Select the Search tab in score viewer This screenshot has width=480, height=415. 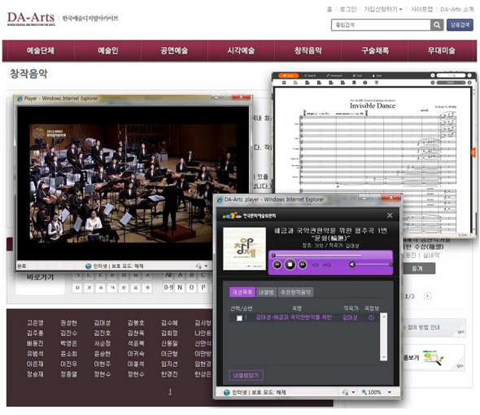click(310, 76)
